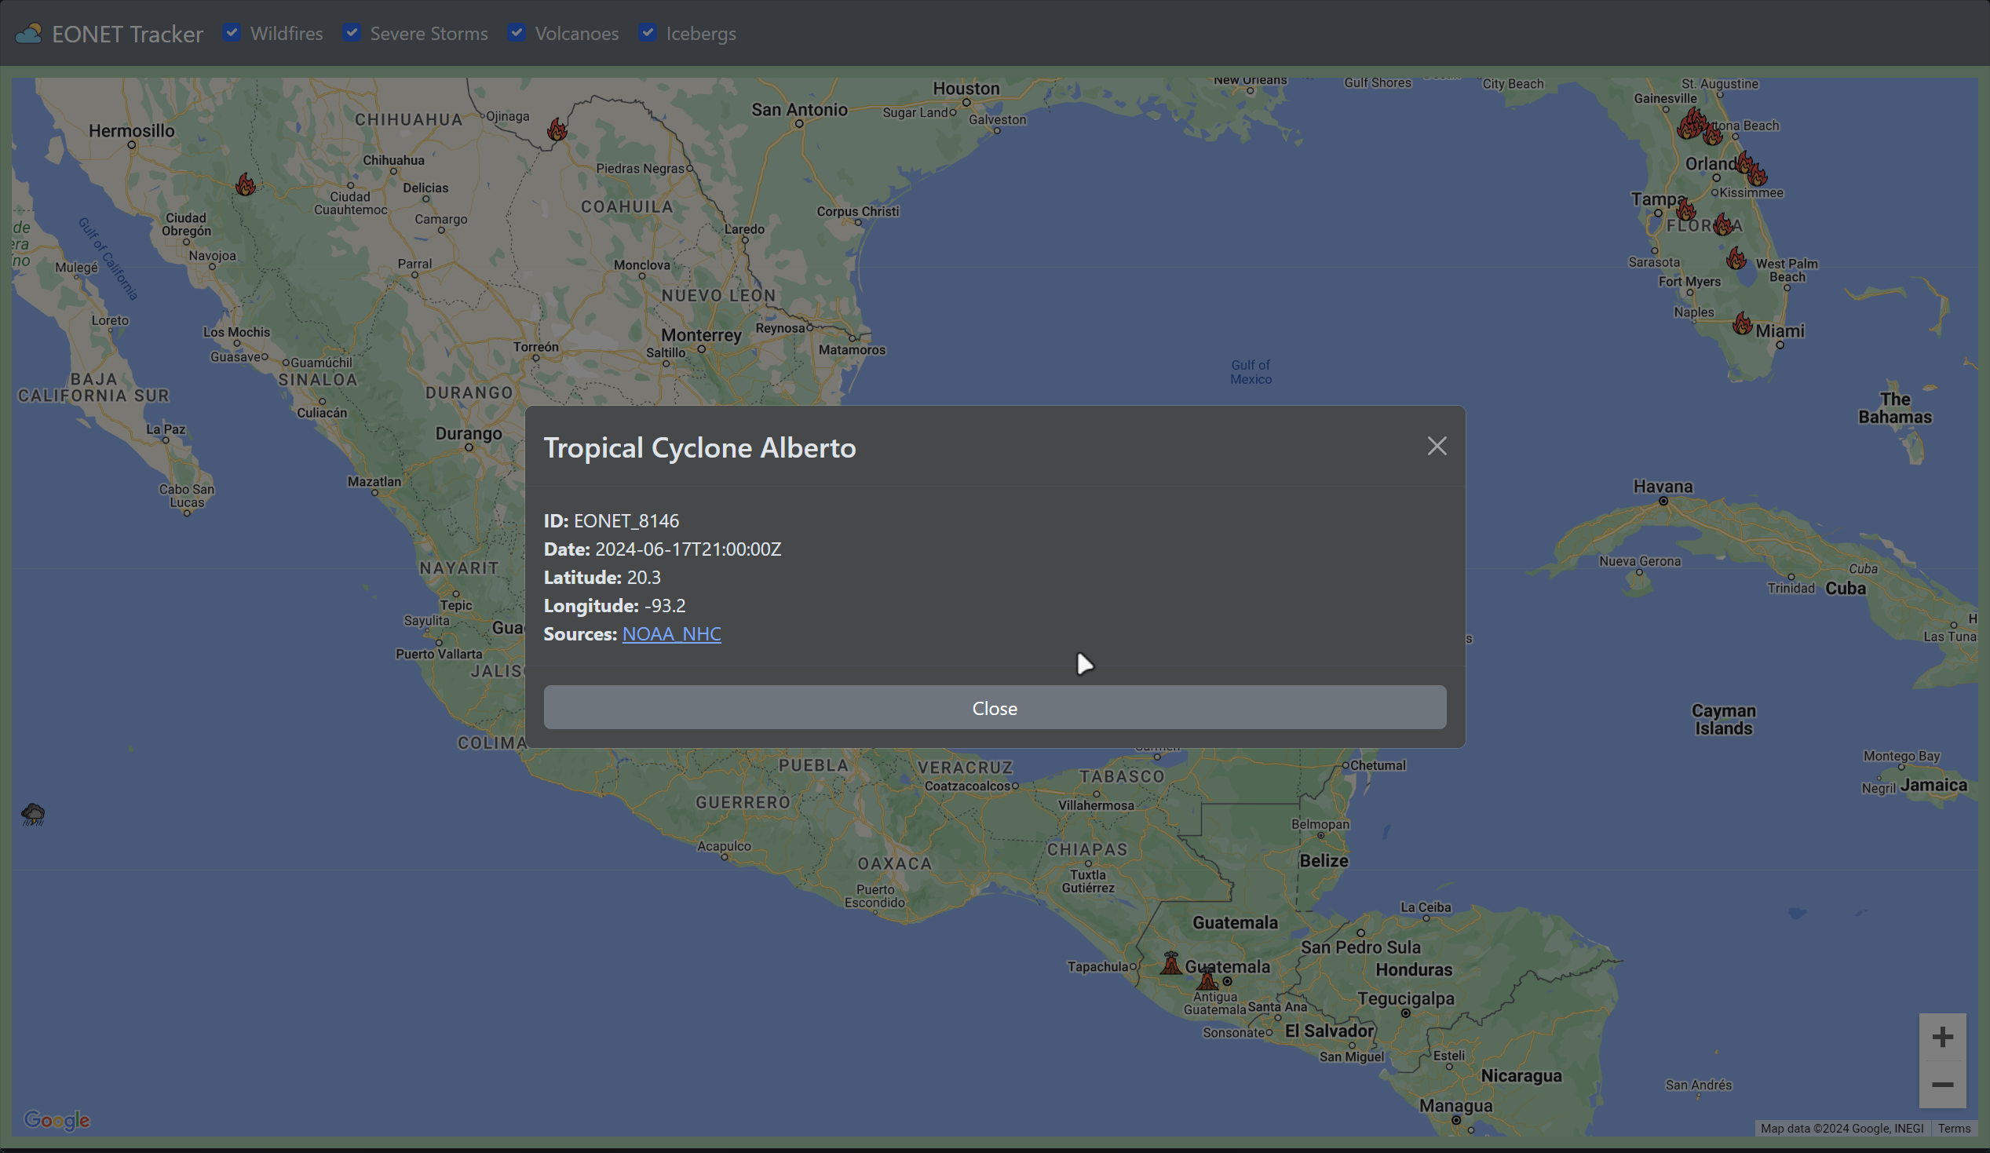Click the Acapulco label on map
This screenshot has height=1153, width=1990.
tap(723, 846)
